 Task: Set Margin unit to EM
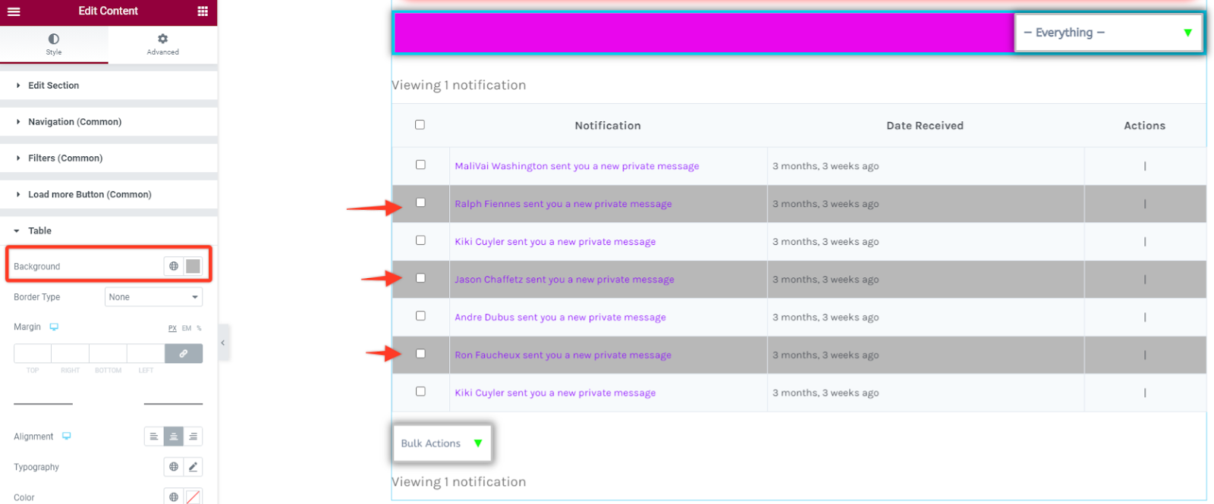click(x=187, y=328)
